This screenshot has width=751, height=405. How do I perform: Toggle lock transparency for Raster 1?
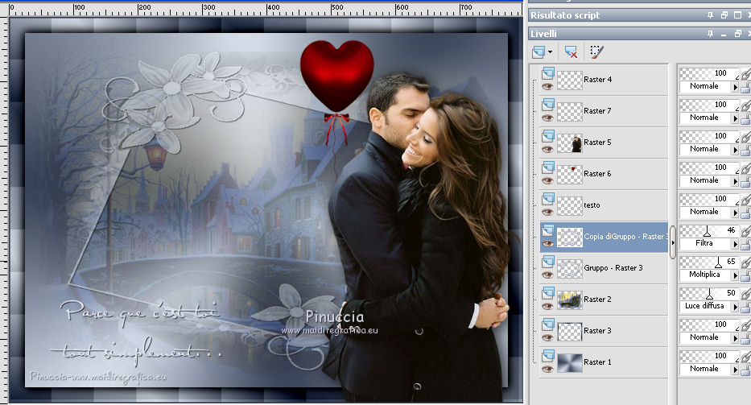[745, 371]
